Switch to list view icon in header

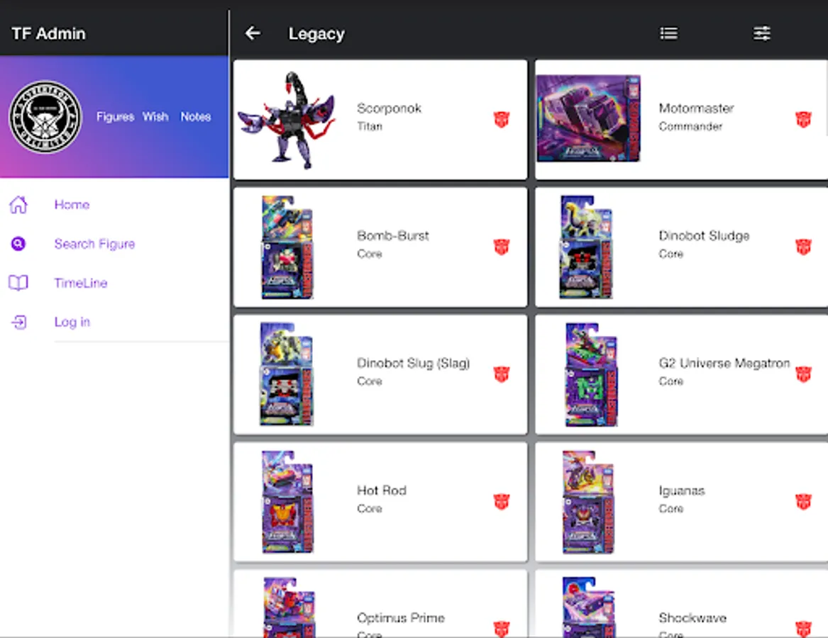(668, 33)
